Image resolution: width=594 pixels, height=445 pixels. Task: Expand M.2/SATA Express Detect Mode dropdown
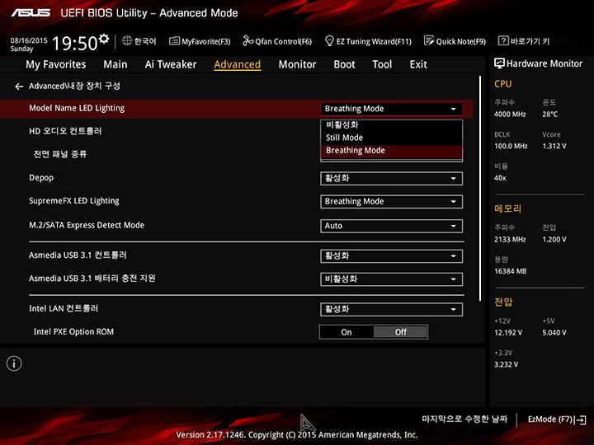click(x=391, y=226)
